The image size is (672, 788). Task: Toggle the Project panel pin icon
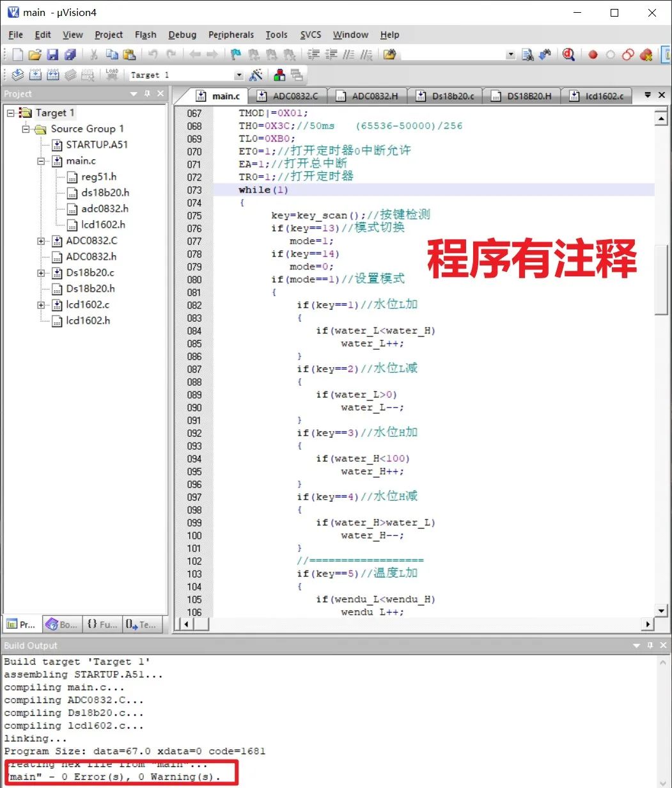(147, 93)
